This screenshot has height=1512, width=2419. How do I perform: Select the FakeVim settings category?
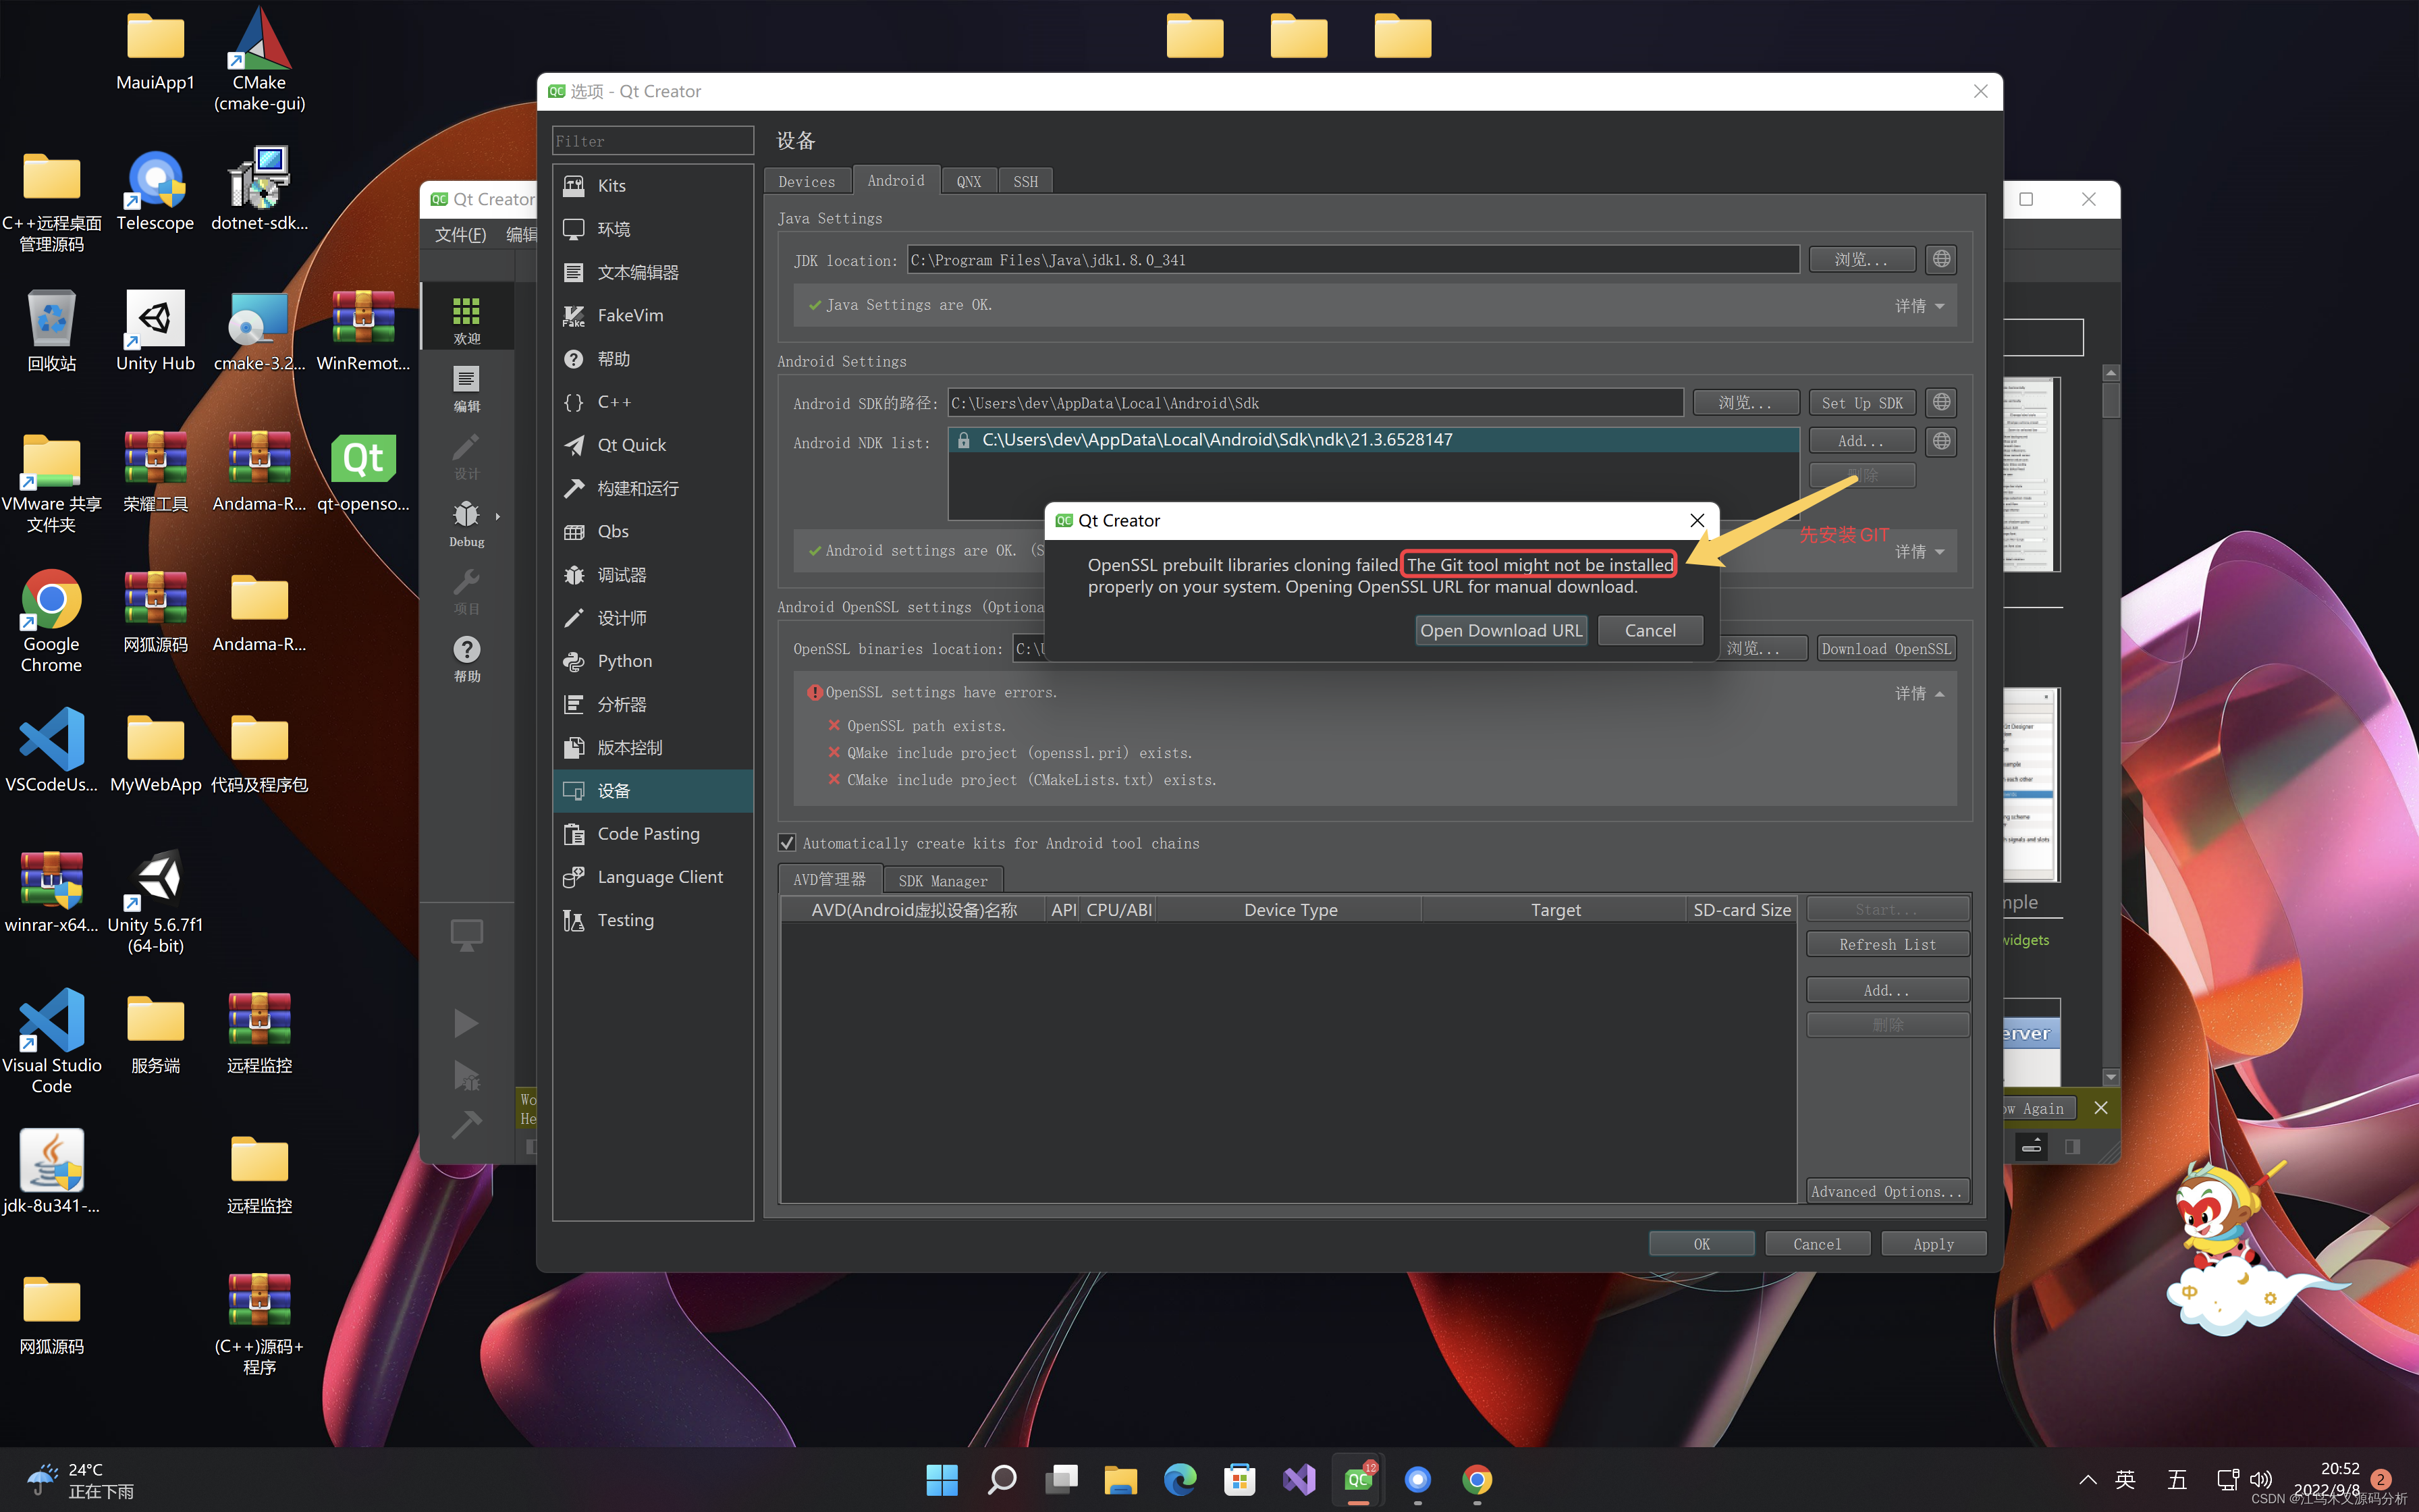coord(629,315)
